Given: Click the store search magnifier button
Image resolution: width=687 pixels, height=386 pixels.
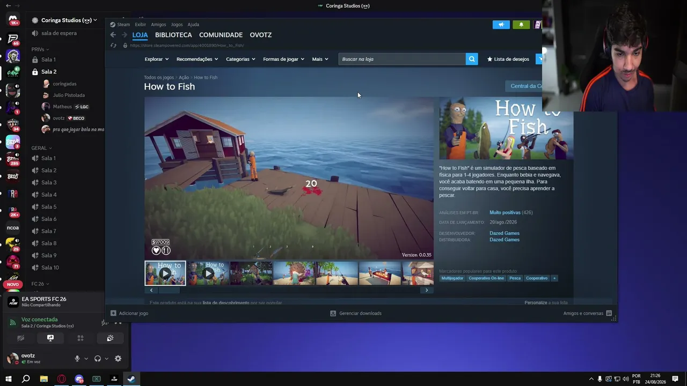Looking at the screenshot, I should [x=472, y=59].
